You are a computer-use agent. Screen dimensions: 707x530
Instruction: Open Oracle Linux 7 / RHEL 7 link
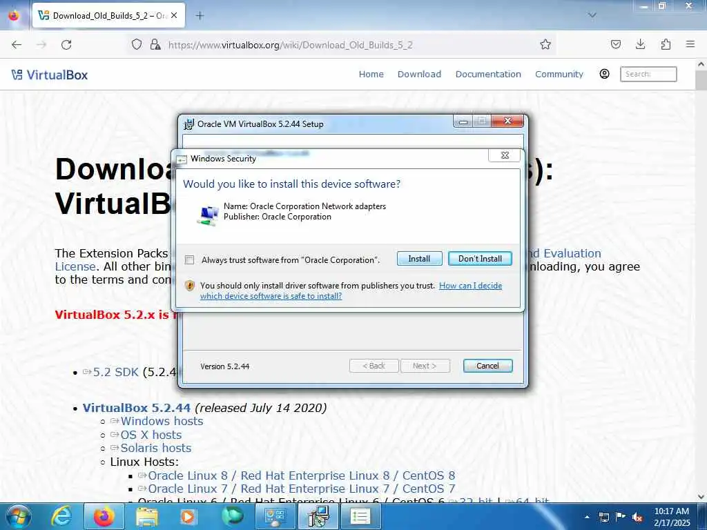tap(301, 489)
